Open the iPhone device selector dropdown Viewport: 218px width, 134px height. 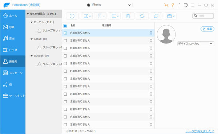click(x=109, y=5)
